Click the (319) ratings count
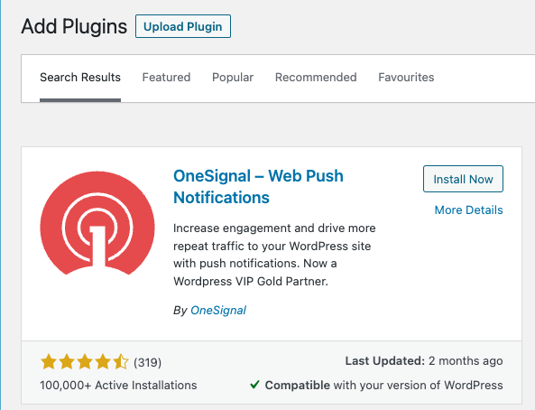The width and height of the screenshot is (535, 410). click(x=147, y=362)
